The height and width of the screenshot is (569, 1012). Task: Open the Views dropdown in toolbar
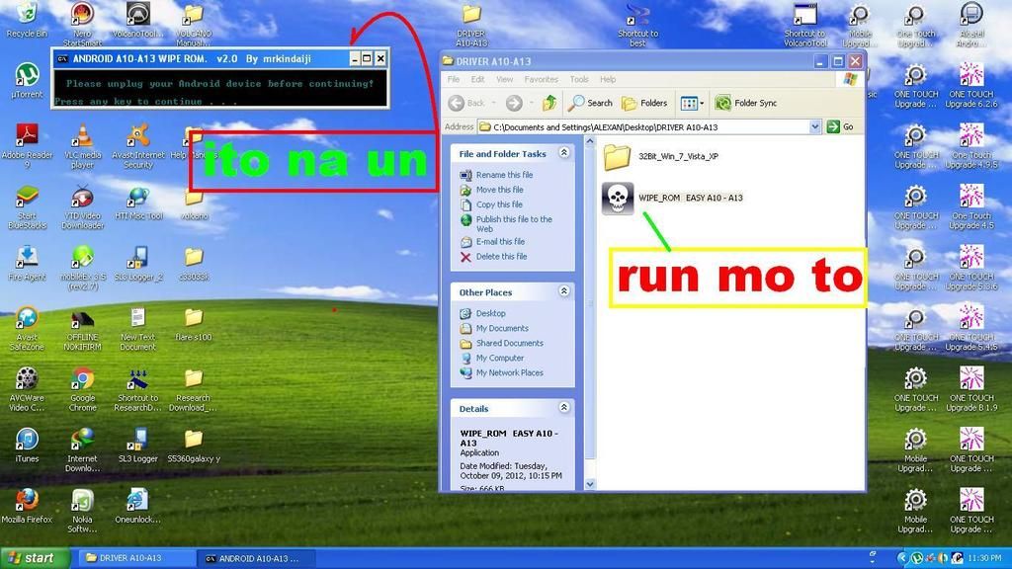[x=691, y=103]
